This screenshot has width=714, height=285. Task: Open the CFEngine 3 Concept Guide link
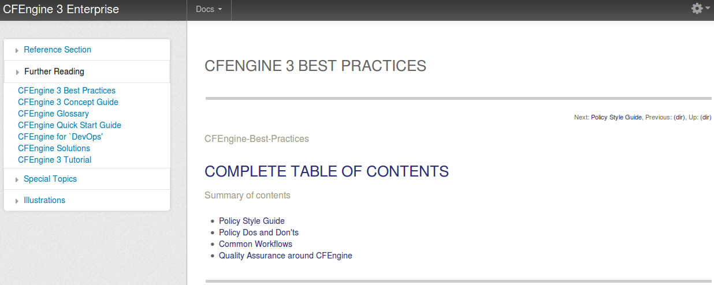coord(68,102)
